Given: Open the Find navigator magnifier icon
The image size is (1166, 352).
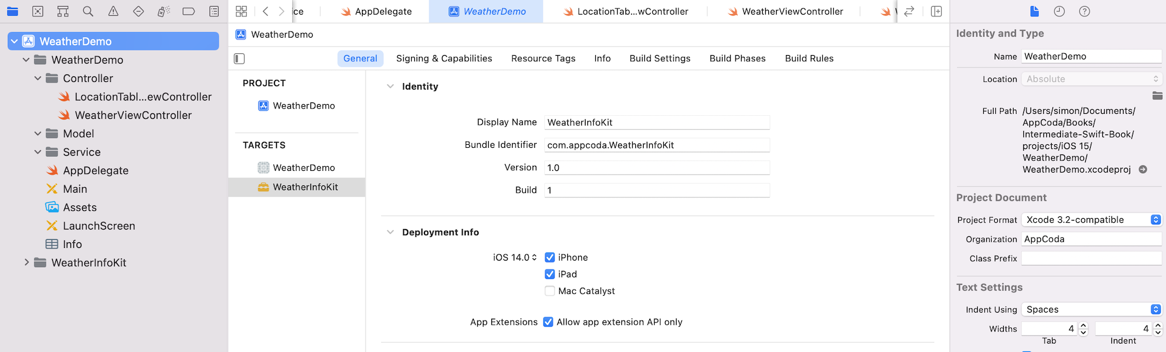Looking at the screenshot, I should tap(88, 12).
